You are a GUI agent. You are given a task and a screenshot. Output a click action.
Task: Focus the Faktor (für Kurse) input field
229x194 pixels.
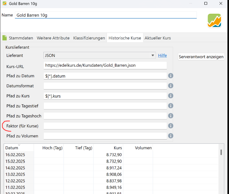[x=105, y=126]
